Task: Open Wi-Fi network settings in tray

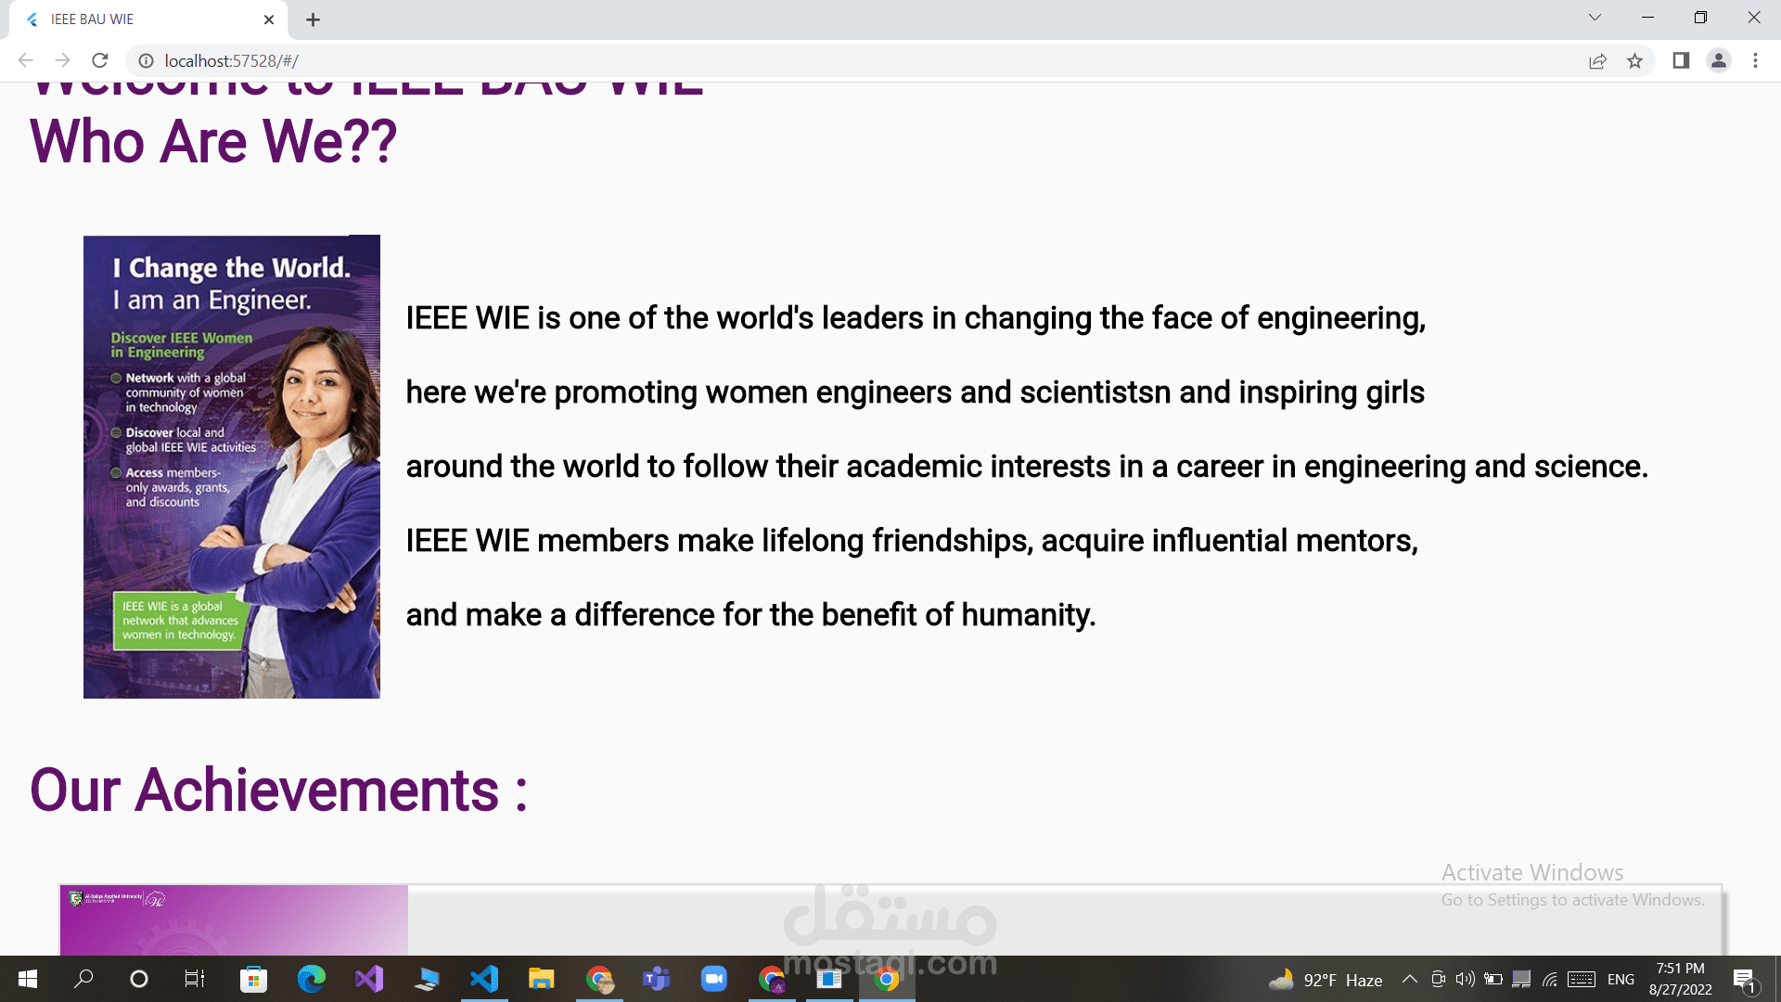Action: 1549,979
